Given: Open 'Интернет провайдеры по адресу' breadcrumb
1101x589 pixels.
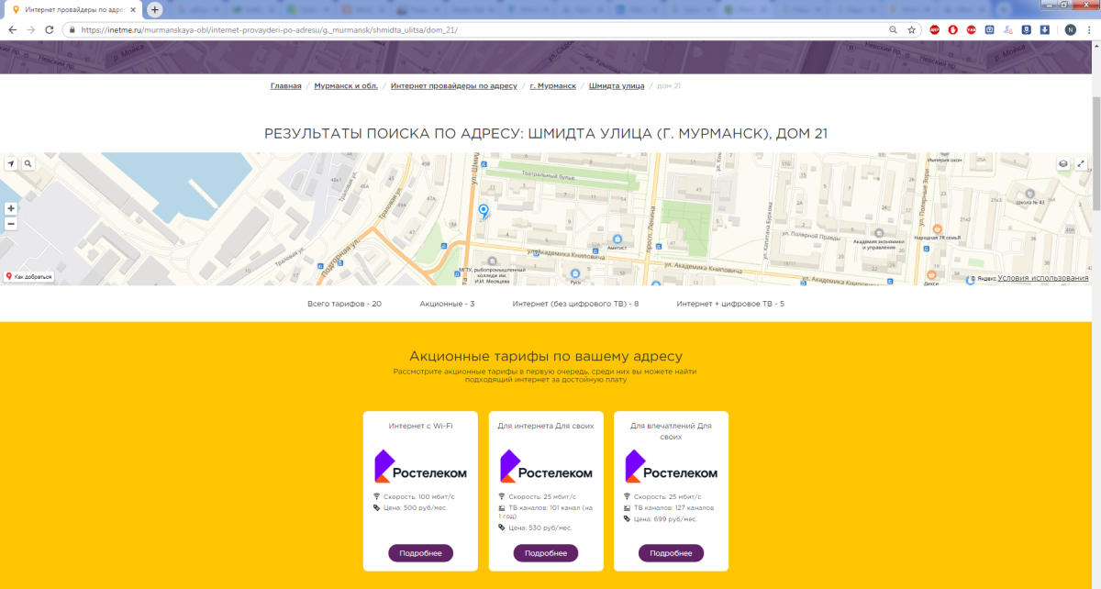Looking at the screenshot, I should [x=454, y=85].
